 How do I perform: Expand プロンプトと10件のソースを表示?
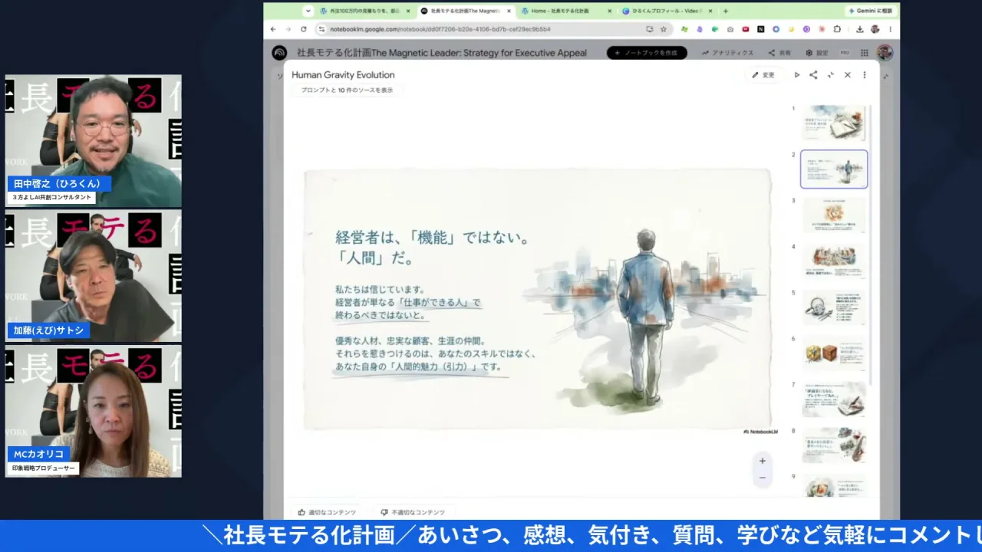tap(347, 90)
